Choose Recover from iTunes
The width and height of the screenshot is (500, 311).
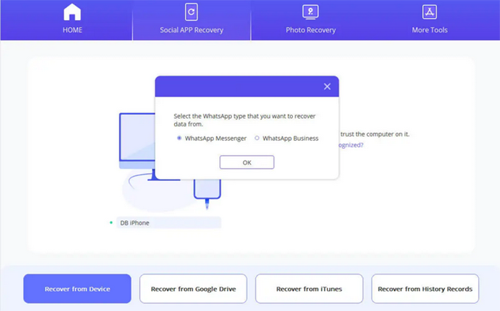tap(309, 289)
